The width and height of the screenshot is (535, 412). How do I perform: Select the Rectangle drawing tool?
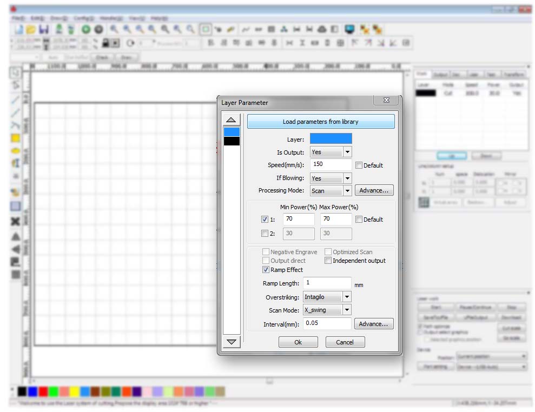(x=14, y=139)
